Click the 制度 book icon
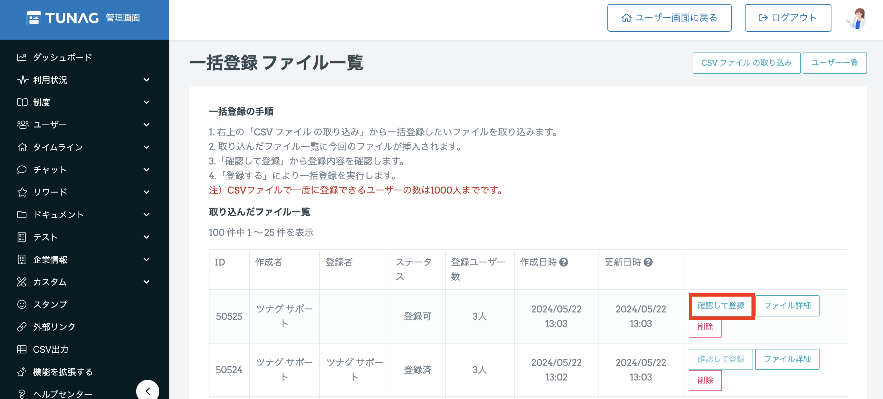 tap(22, 102)
